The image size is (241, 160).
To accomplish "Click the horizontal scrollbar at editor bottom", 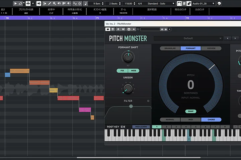I will click(139, 157).
